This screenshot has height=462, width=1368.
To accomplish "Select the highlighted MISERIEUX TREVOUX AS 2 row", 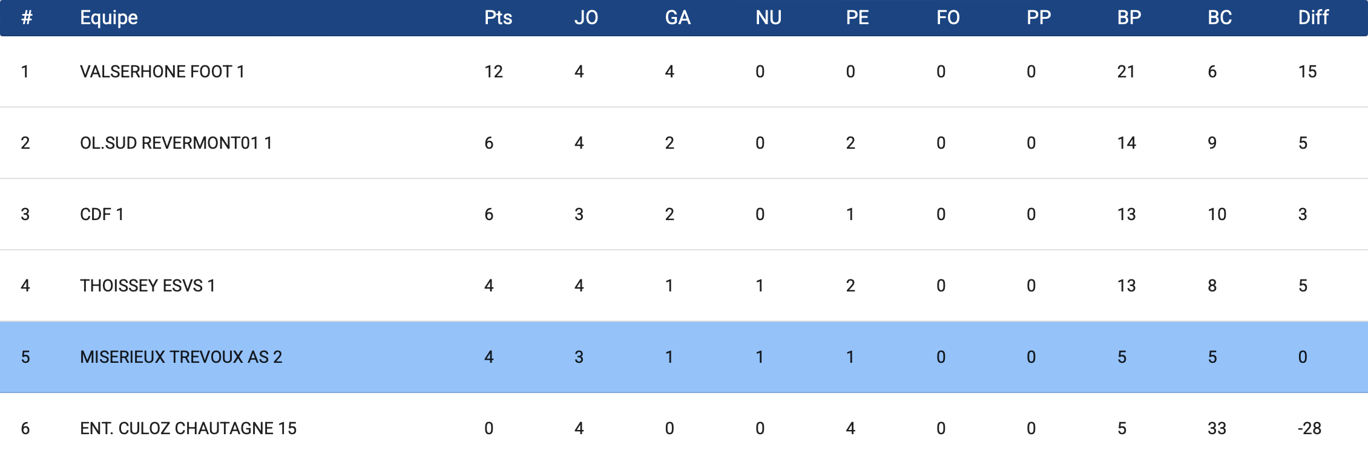I will point(181,357).
